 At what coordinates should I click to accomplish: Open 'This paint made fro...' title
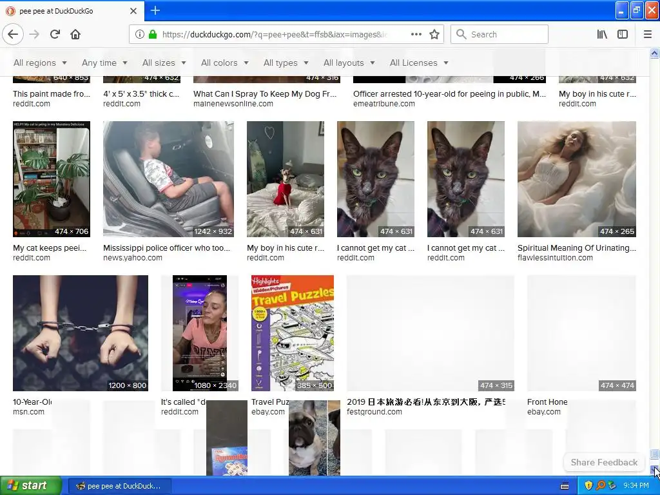(52, 94)
